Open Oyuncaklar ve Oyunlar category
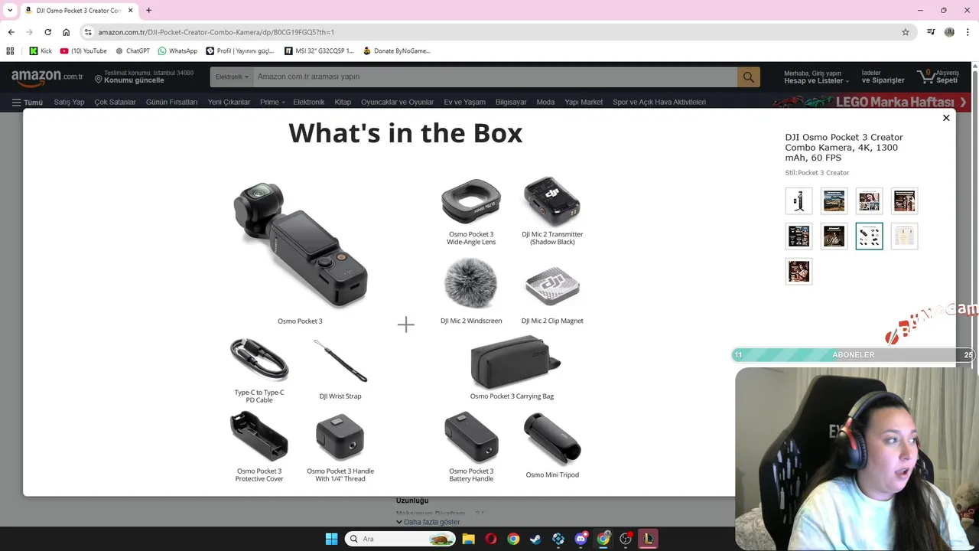The width and height of the screenshot is (979, 551). pos(397,102)
